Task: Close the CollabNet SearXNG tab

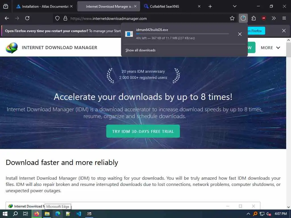Action: click(x=199, y=6)
